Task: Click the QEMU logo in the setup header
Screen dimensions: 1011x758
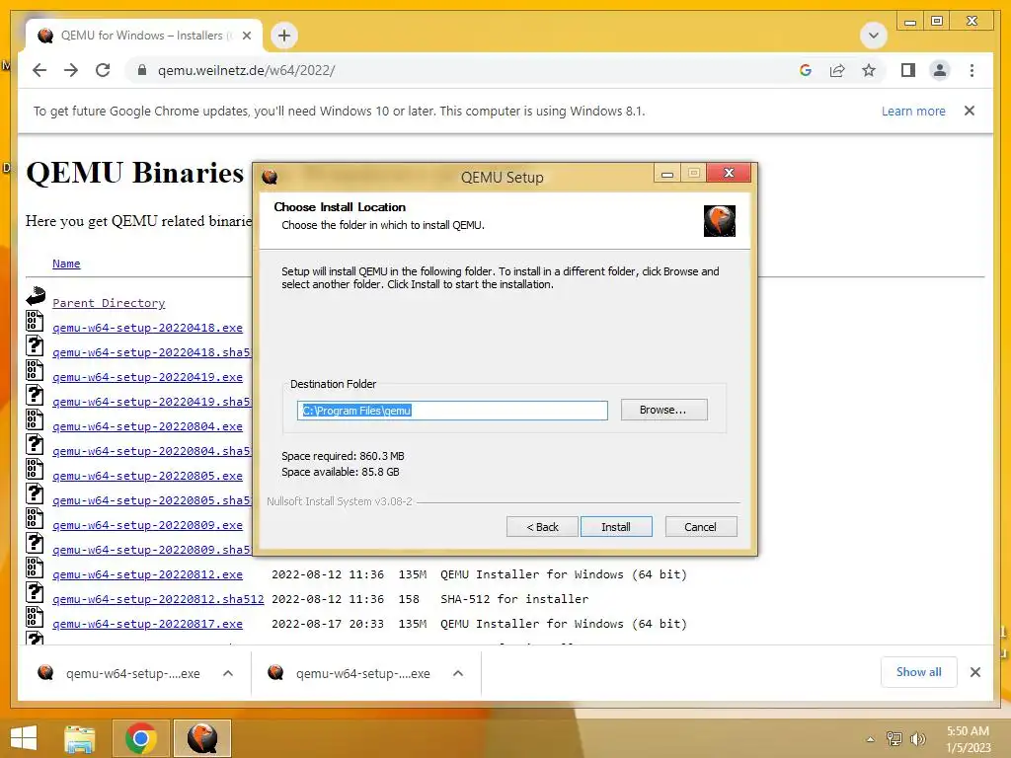Action: [720, 221]
